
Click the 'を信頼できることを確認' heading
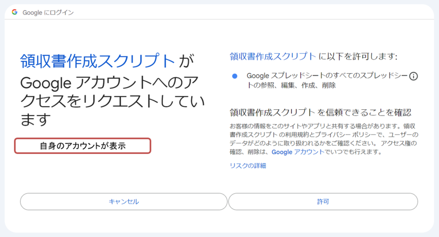[364, 113]
